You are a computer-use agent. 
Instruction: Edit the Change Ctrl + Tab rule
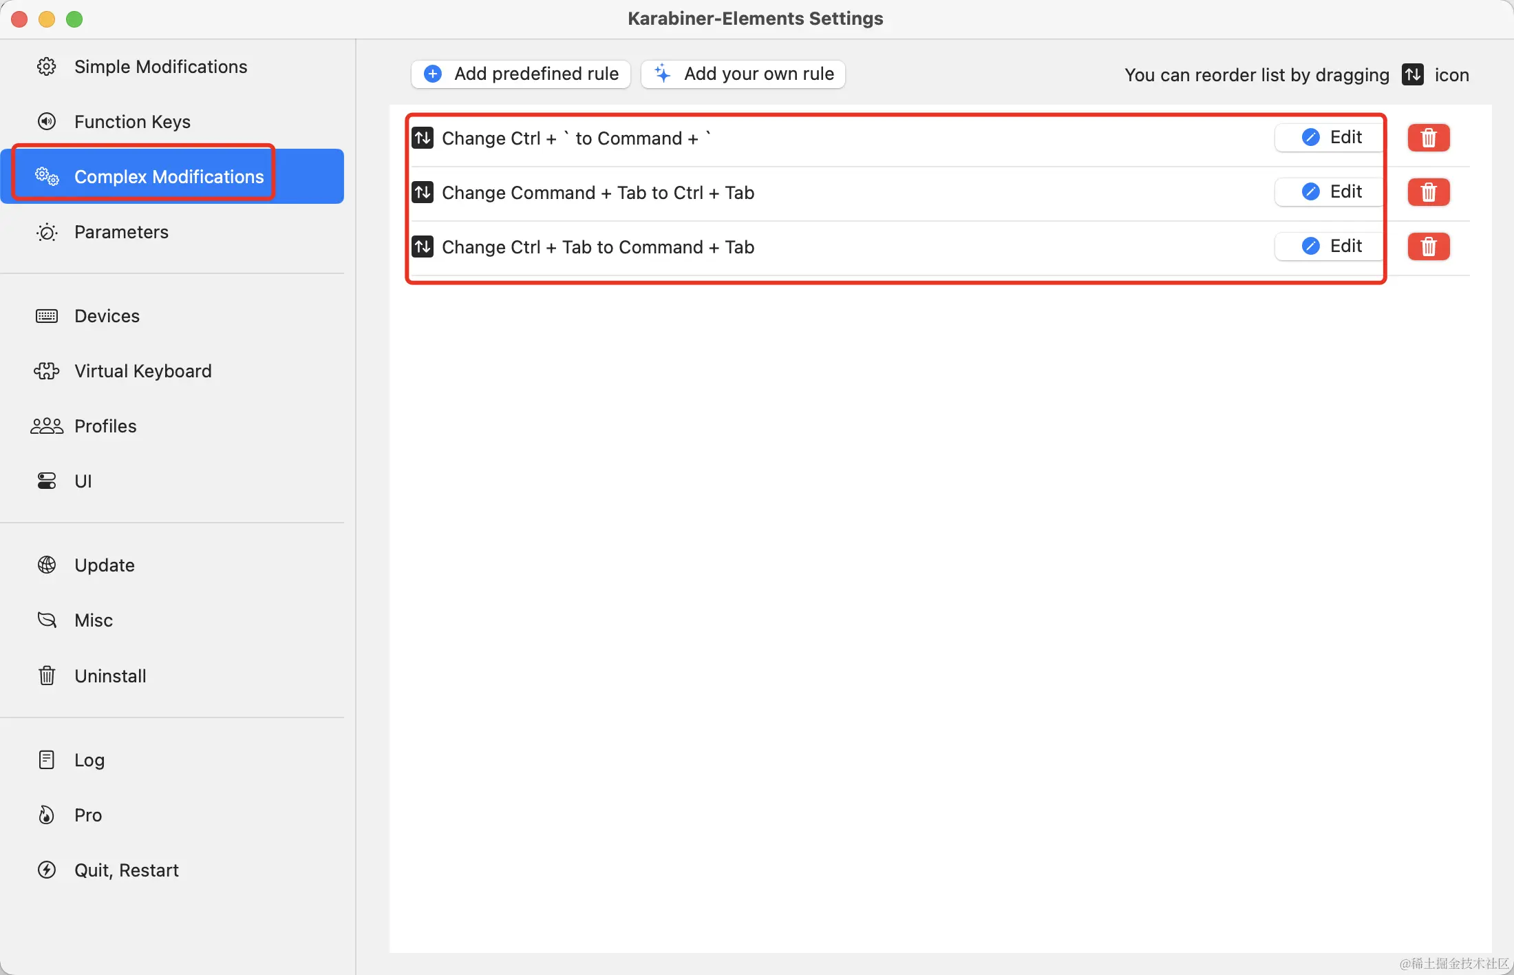click(x=1330, y=246)
